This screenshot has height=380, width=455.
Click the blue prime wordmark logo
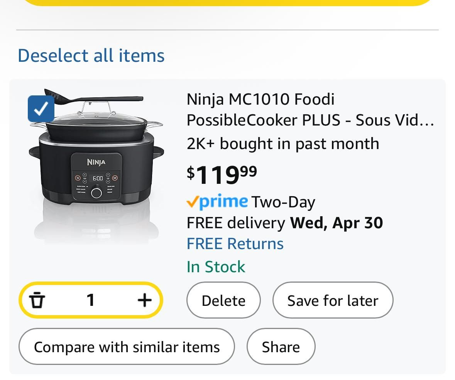[224, 201]
